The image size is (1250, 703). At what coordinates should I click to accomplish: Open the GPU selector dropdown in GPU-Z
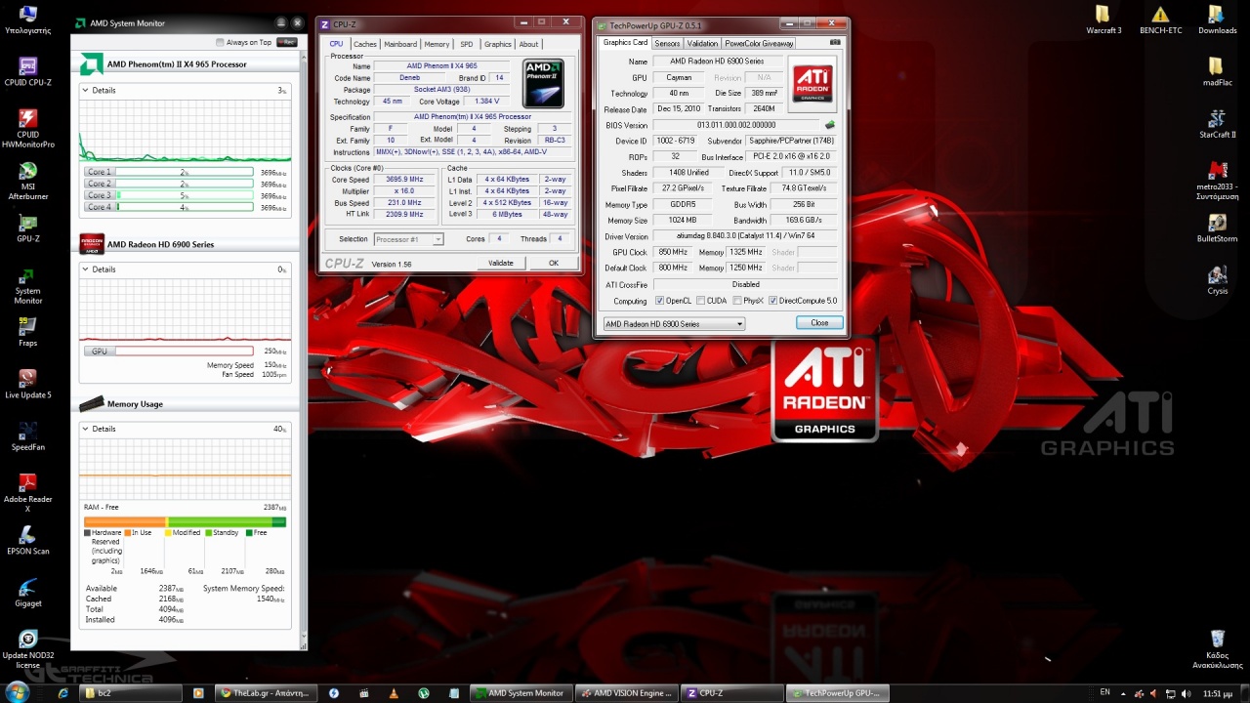[673, 324]
